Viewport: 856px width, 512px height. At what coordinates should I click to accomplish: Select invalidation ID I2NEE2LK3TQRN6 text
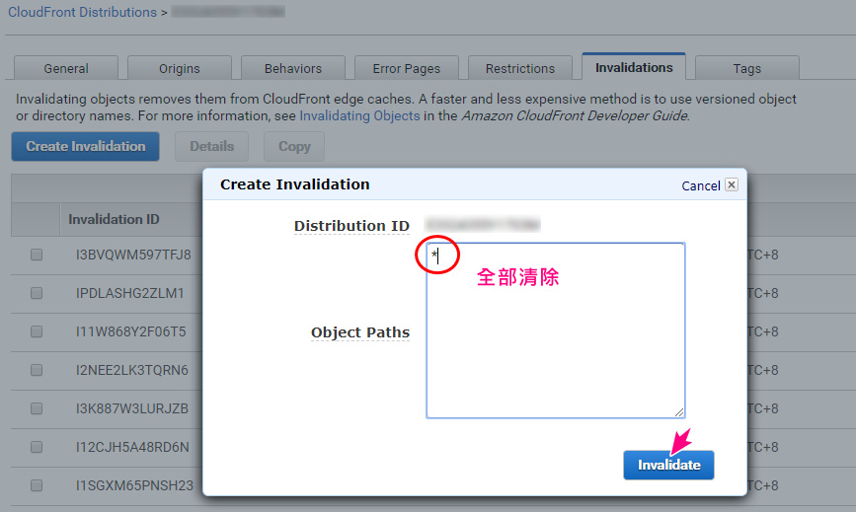click(132, 370)
